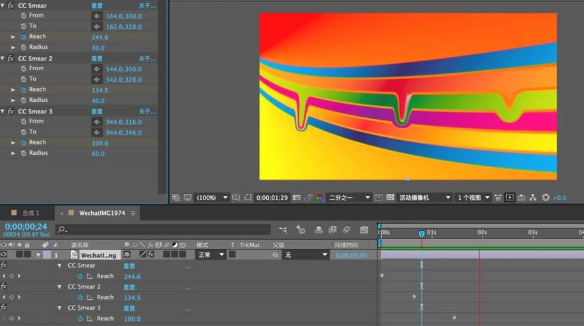Viewport: 584px width, 326px height.
Task: Collapse the CC Smear effect group
Action: 3,6
